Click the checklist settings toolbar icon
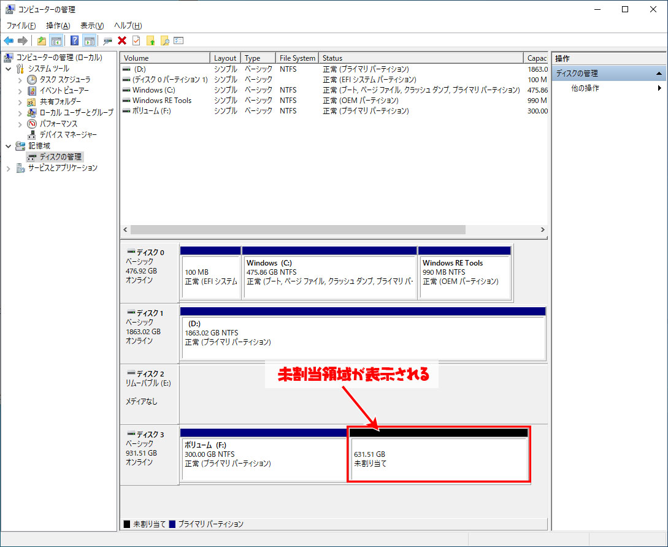668x547 pixels. point(179,41)
